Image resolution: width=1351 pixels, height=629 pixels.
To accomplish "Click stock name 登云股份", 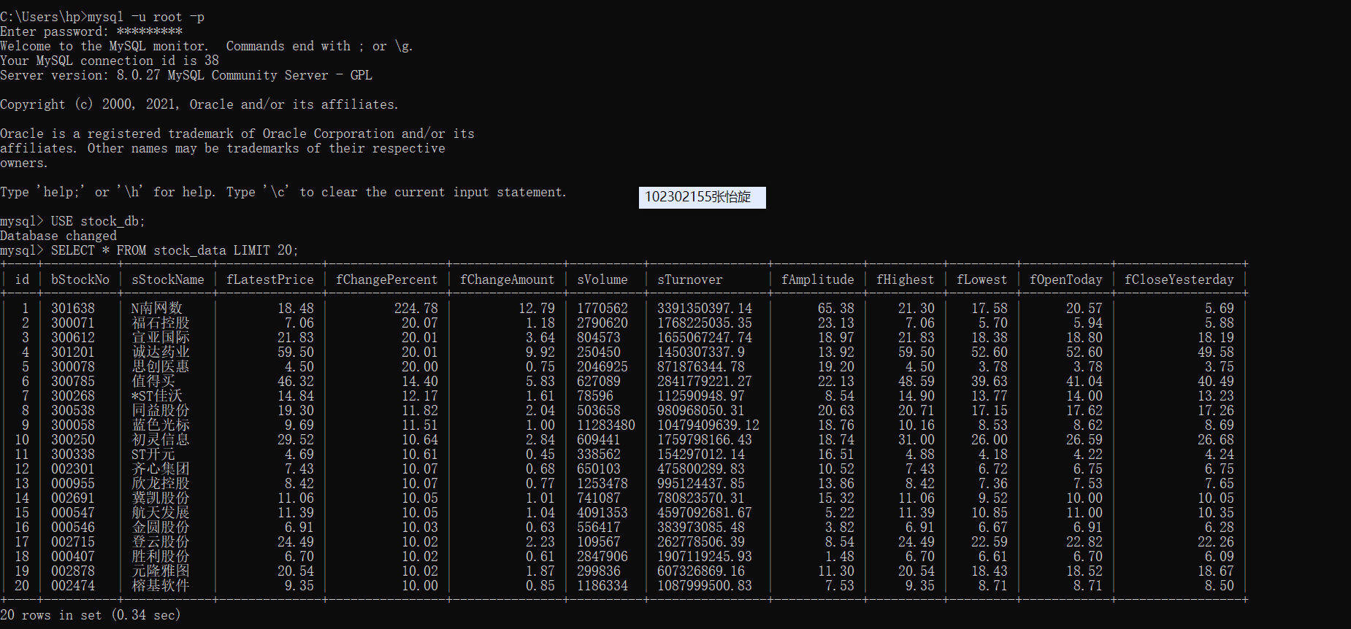I will [161, 542].
